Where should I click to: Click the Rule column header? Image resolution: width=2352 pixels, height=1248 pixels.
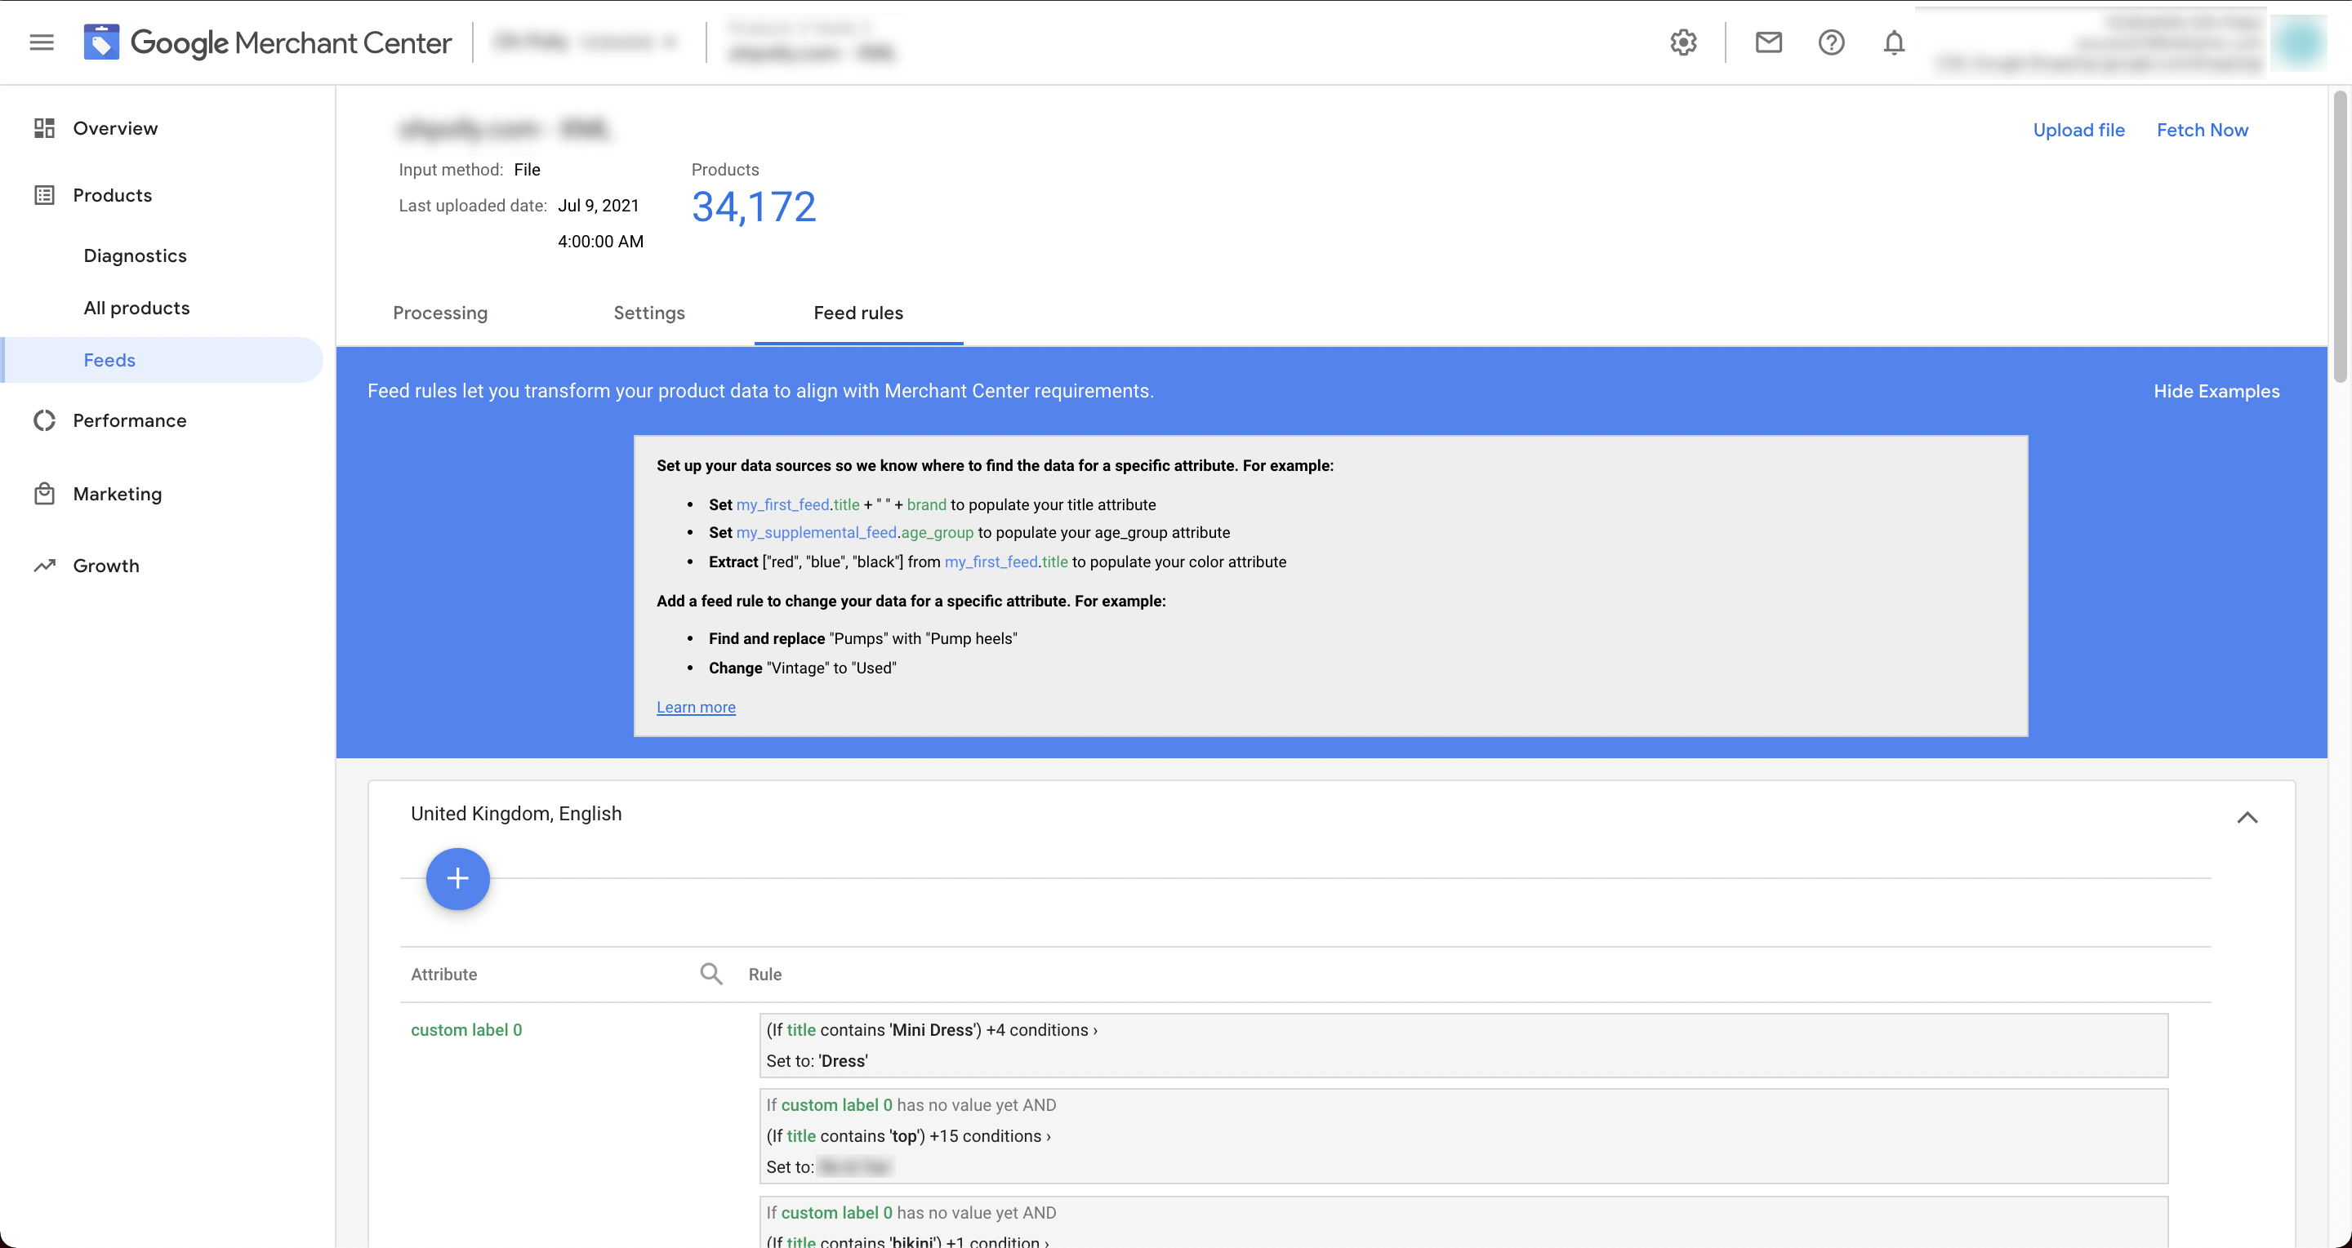(x=765, y=975)
